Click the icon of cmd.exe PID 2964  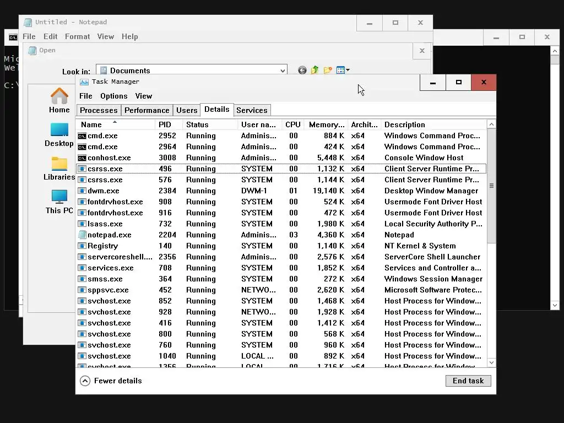82,147
